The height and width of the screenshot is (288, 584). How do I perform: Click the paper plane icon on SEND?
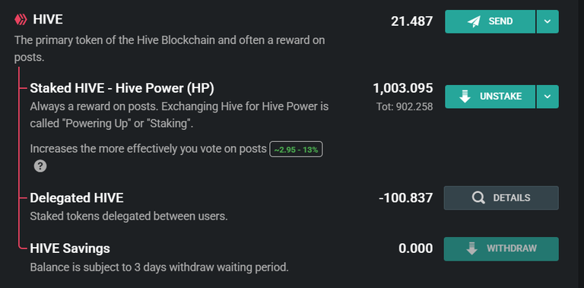pos(474,21)
